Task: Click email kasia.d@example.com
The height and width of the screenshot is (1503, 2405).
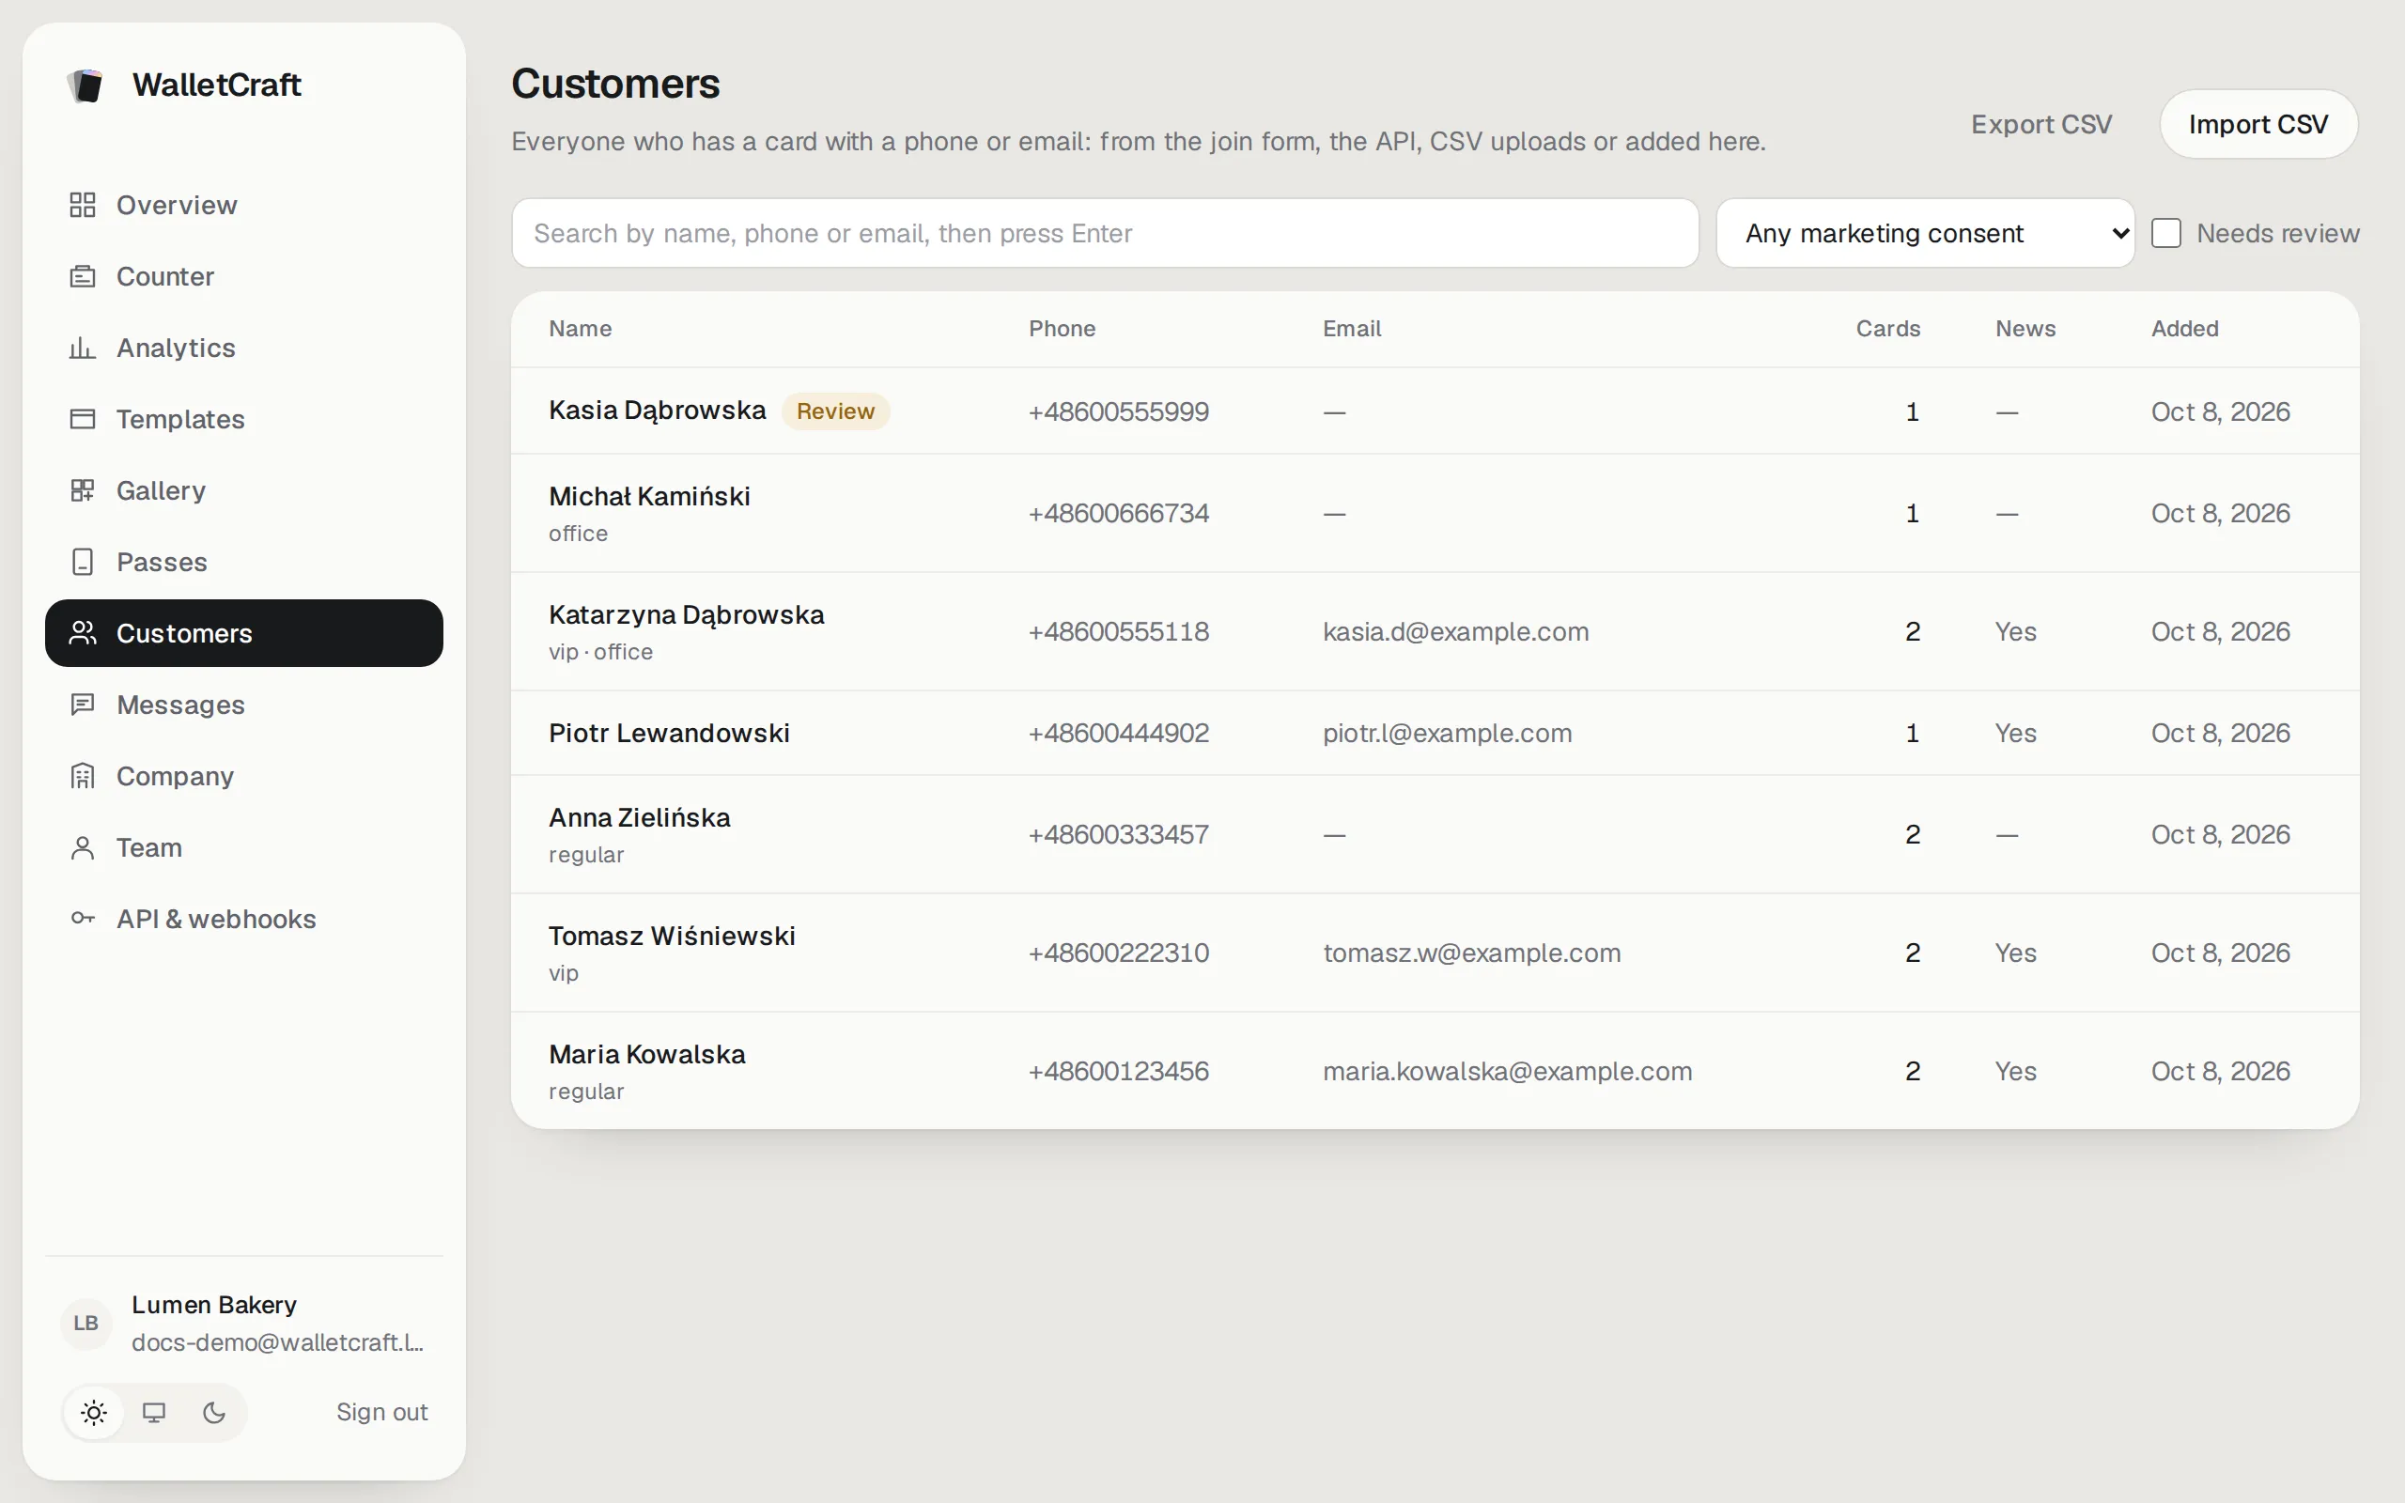Action: click(x=1456, y=631)
